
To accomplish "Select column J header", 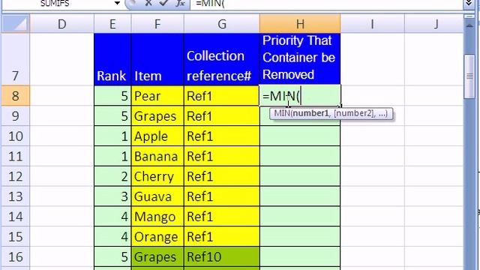I will [x=434, y=24].
